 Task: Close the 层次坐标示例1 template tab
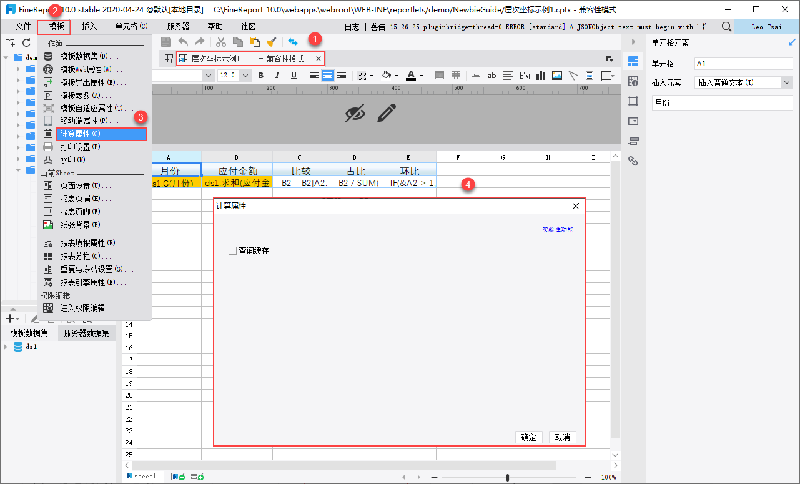(x=318, y=59)
